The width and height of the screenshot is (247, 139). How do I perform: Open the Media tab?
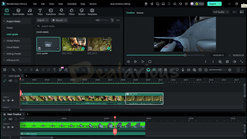tap(7, 12)
